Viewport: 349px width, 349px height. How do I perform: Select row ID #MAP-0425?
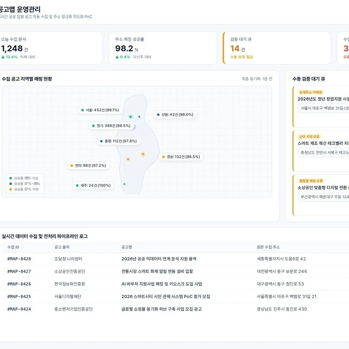19,296
